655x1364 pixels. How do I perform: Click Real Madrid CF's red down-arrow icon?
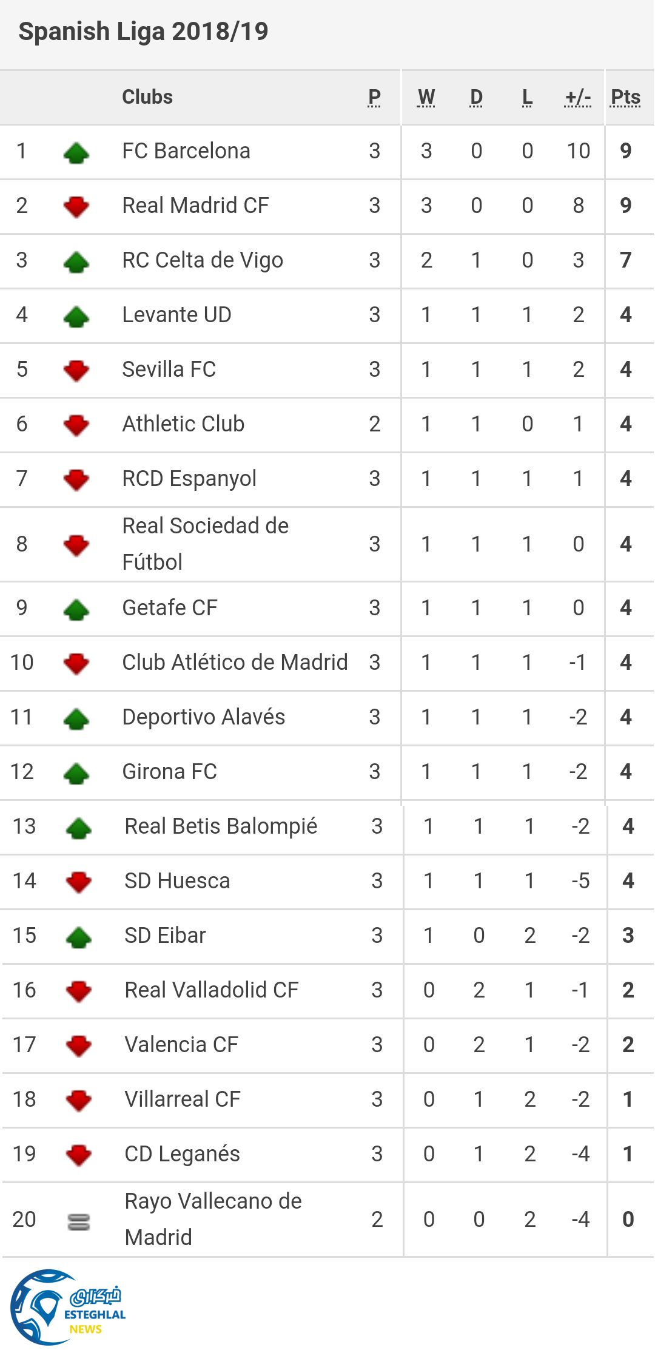[76, 207]
